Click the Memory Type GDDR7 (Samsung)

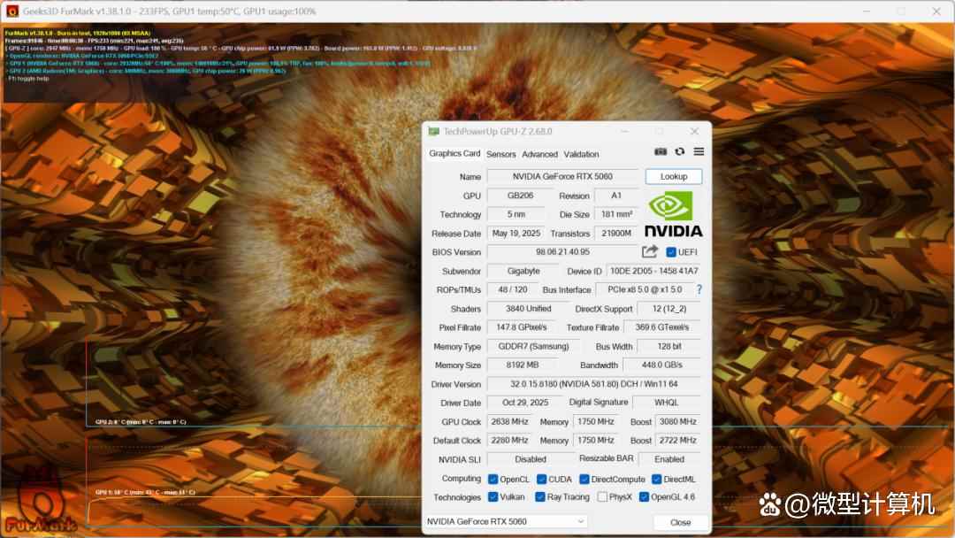(x=533, y=347)
